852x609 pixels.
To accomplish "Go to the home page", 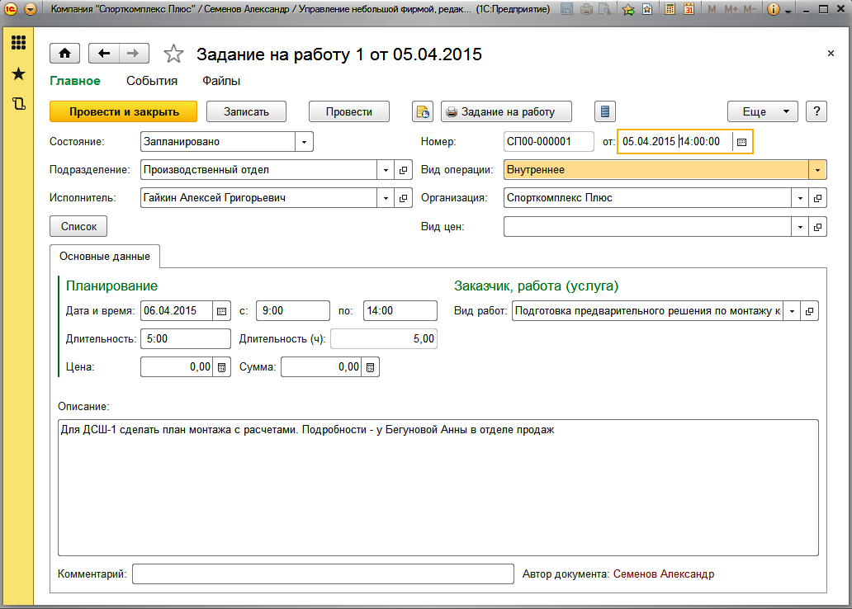I will pos(65,54).
